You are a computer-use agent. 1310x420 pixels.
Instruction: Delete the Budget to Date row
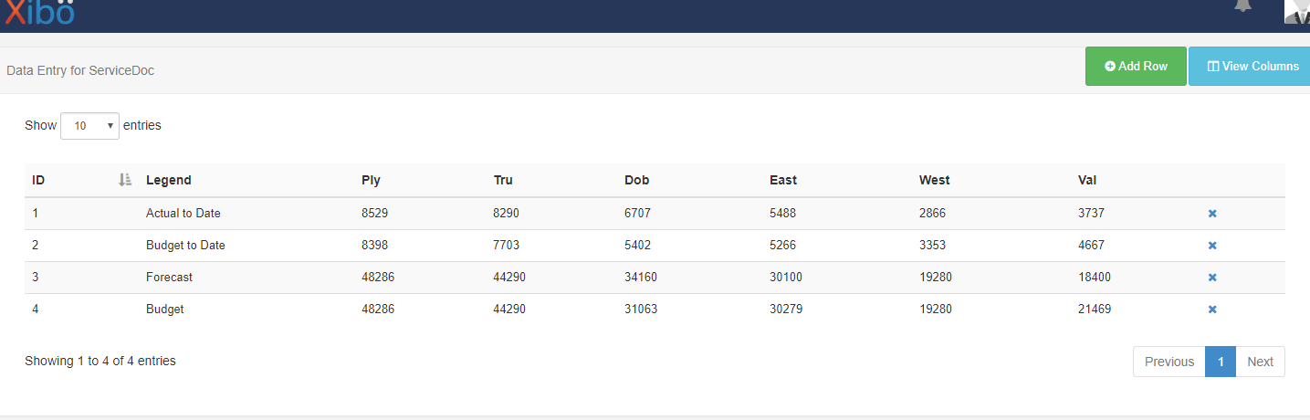click(1212, 246)
